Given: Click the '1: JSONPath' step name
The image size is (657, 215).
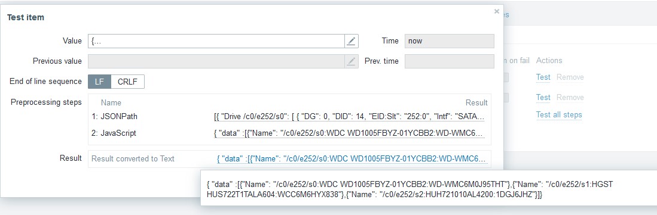Looking at the screenshot, I should coord(114,117).
